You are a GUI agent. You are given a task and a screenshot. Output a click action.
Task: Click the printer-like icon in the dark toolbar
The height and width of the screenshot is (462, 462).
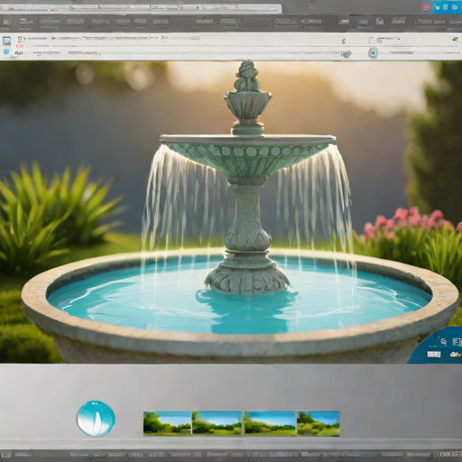pos(344,22)
